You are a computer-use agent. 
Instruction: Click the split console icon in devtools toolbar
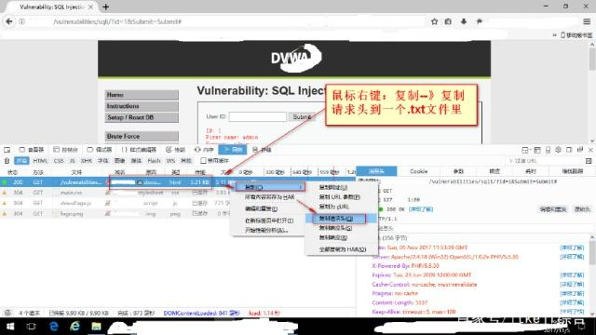537,150
